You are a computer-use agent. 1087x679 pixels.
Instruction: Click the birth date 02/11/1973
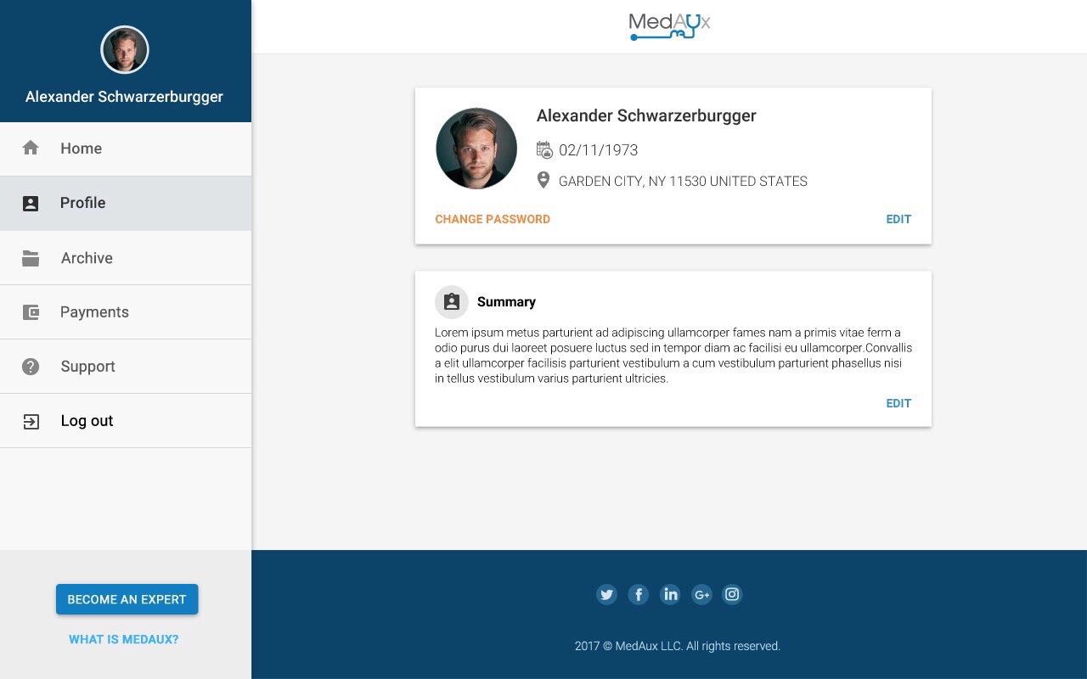tap(598, 150)
